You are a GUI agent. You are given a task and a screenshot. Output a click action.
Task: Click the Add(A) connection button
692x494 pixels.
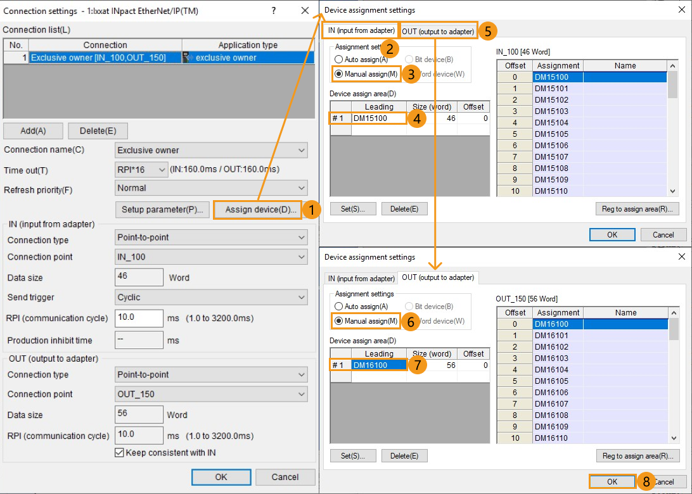pyautogui.click(x=33, y=130)
